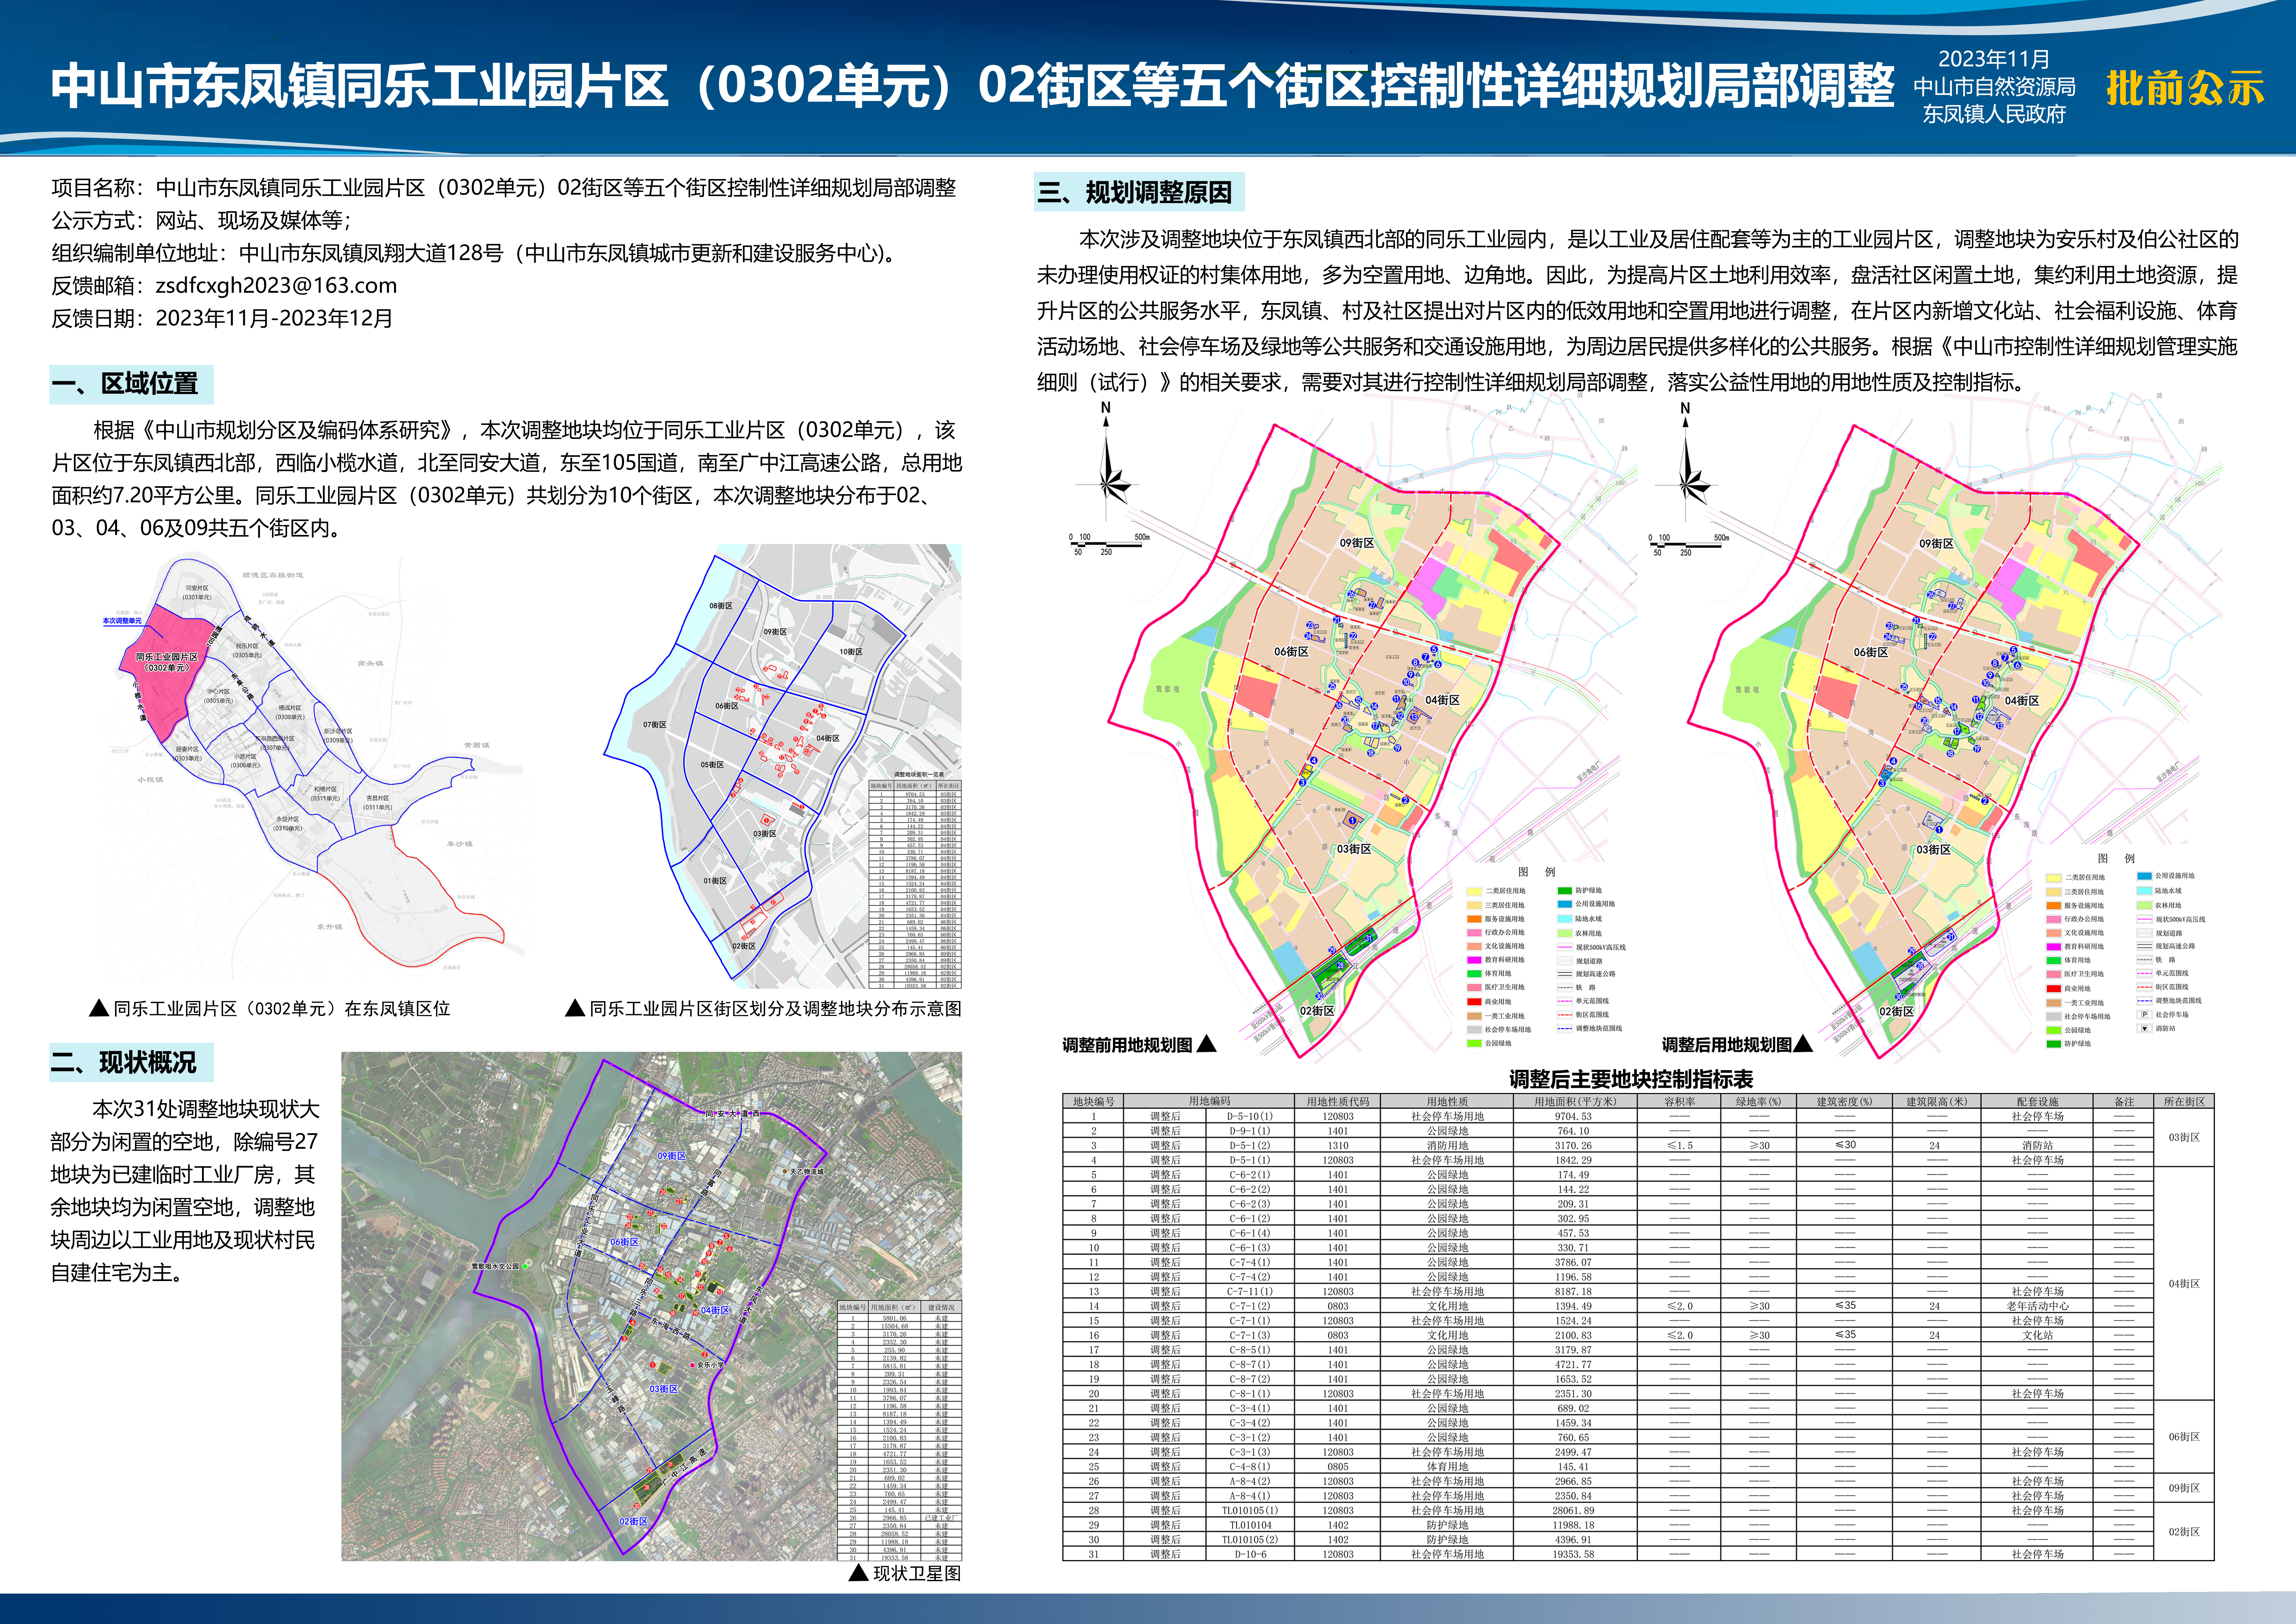Image resolution: width=2296 pixels, height=1624 pixels.
Task: Click the 消防用地 cell in the index table
Action: (x=1447, y=1145)
